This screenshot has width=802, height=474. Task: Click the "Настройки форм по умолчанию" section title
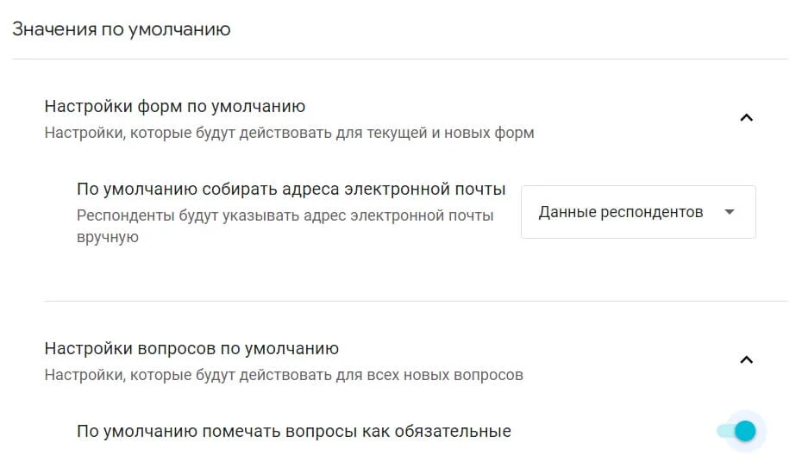pyautogui.click(x=174, y=107)
